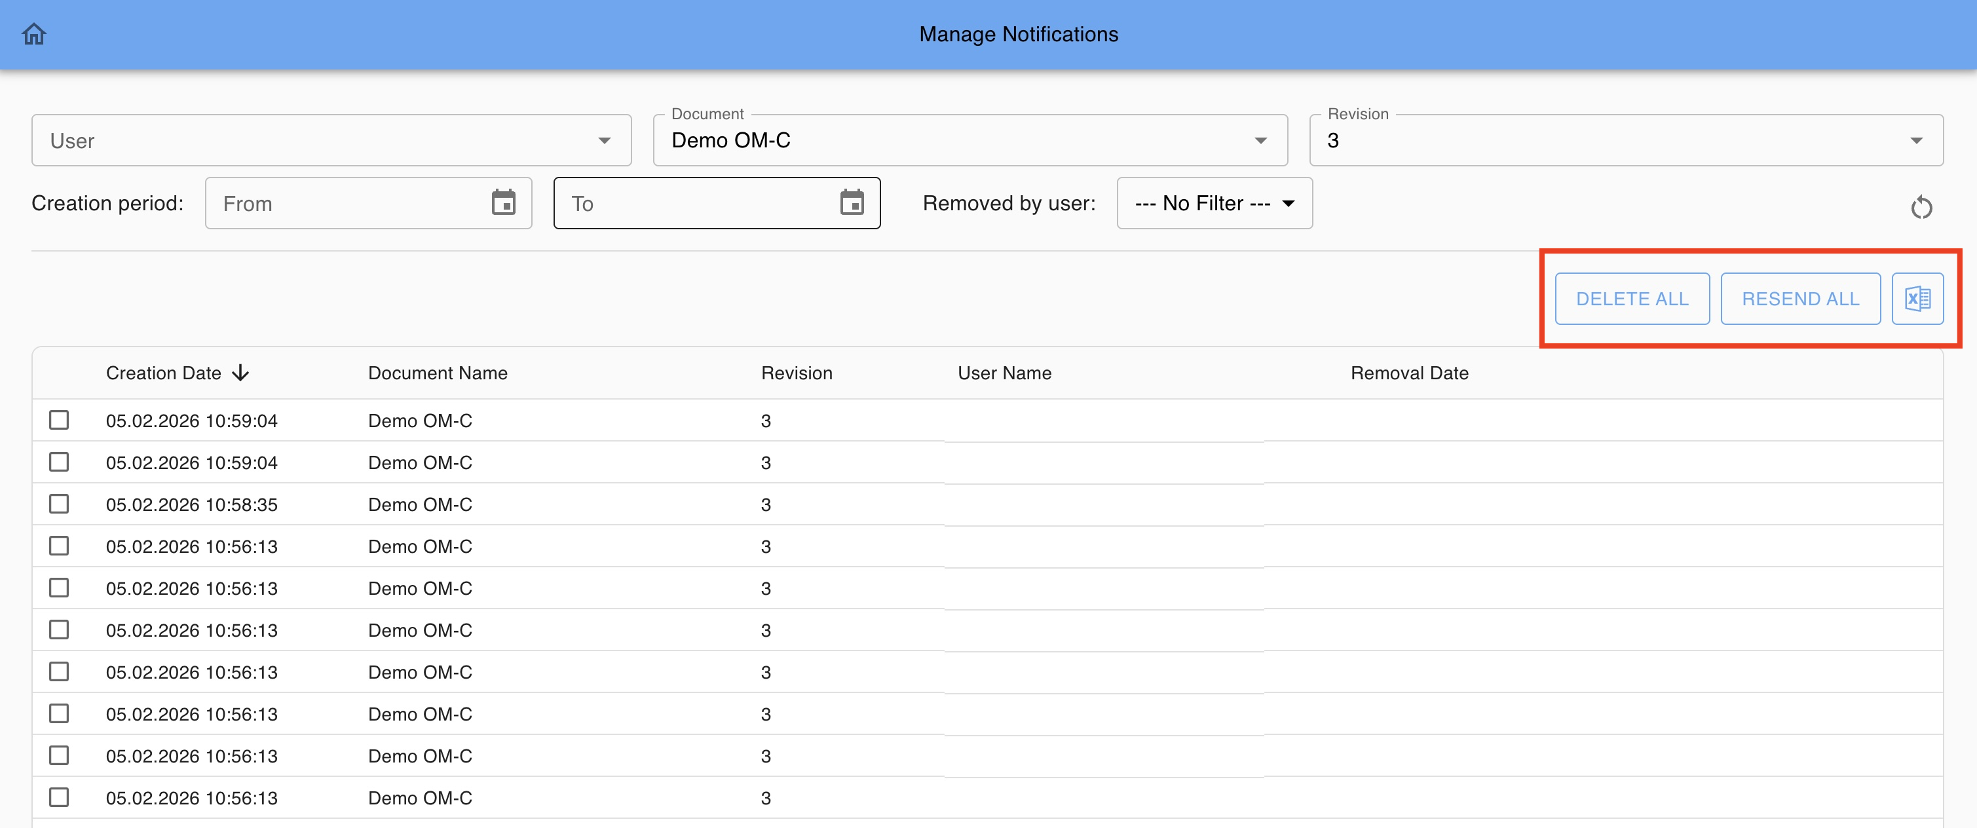Click the DELETE ALL button
The image size is (1977, 828).
click(x=1632, y=299)
